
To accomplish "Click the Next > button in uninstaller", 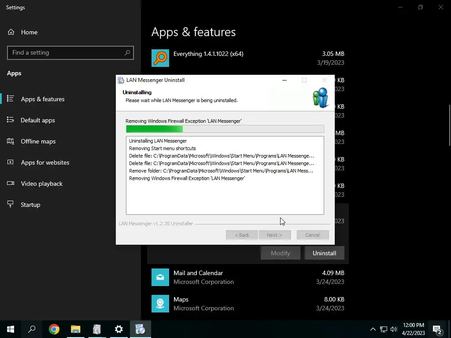I will pos(275,235).
